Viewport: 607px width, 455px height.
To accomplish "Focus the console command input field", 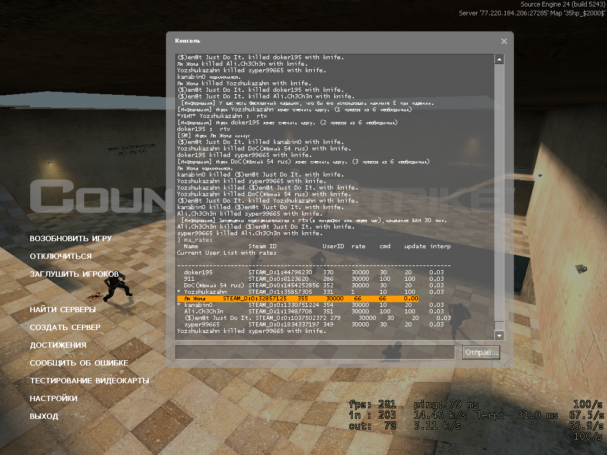I will (x=315, y=353).
